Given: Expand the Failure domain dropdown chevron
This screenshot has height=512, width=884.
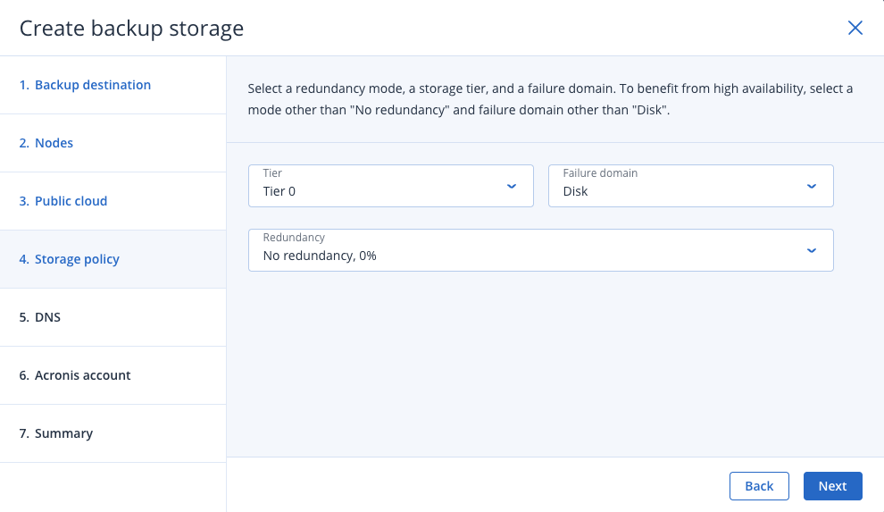Looking at the screenshot, I should [x=812, y=186].
